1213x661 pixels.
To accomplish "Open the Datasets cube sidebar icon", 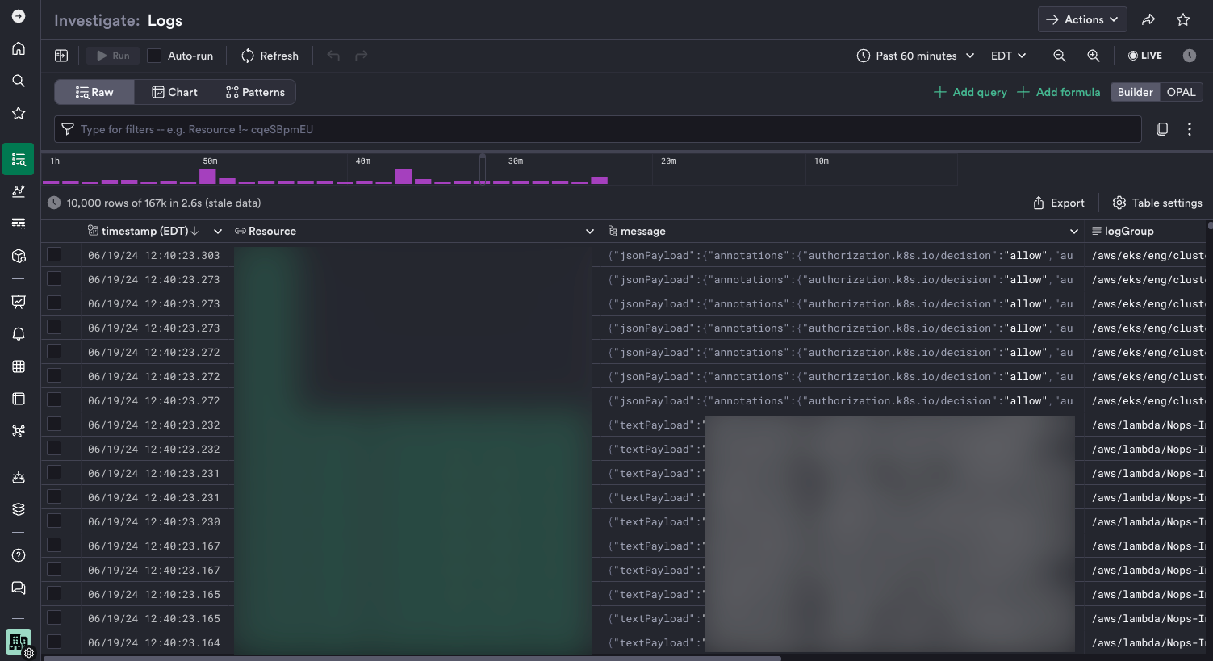I will point(19,256).
